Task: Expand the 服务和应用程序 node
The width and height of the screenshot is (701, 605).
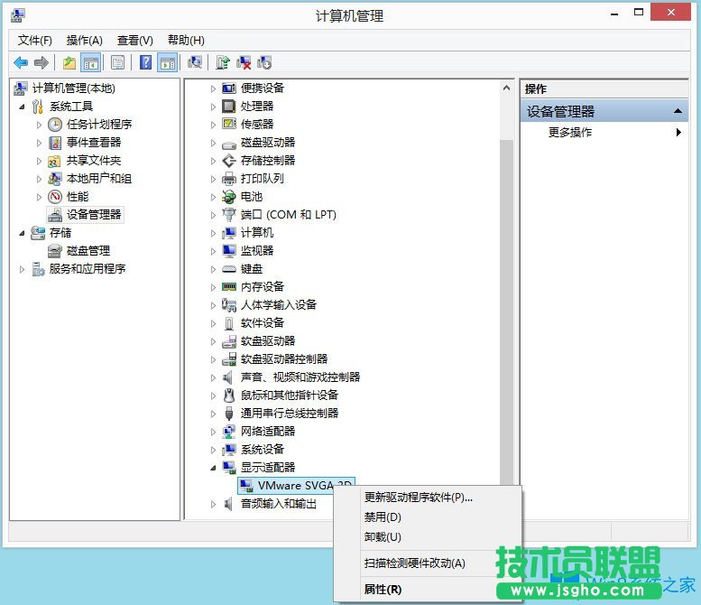Action: pyautogui.click(x=22, y=269)
